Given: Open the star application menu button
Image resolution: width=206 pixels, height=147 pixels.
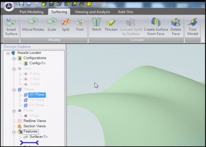Looking at the screenshot, I should 9,6.
